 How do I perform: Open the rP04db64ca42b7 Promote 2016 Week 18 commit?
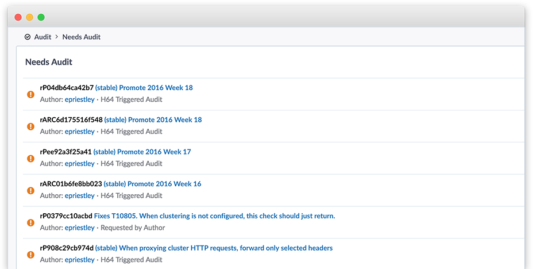tap(144, 88)
